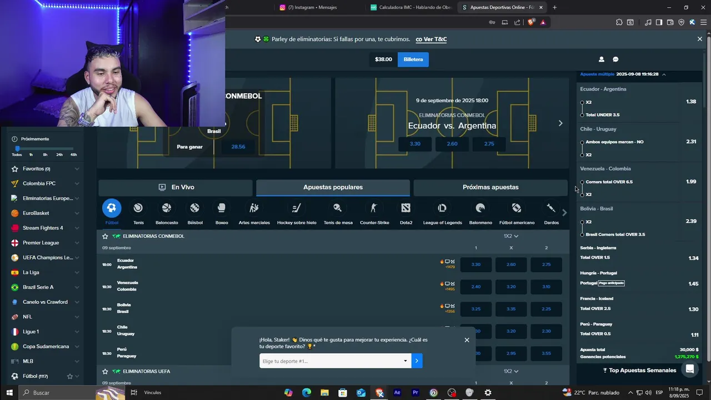Select the Fútbol americano icon
The height and width of the screenshot is (400, 711).
[x=517, y=208]
